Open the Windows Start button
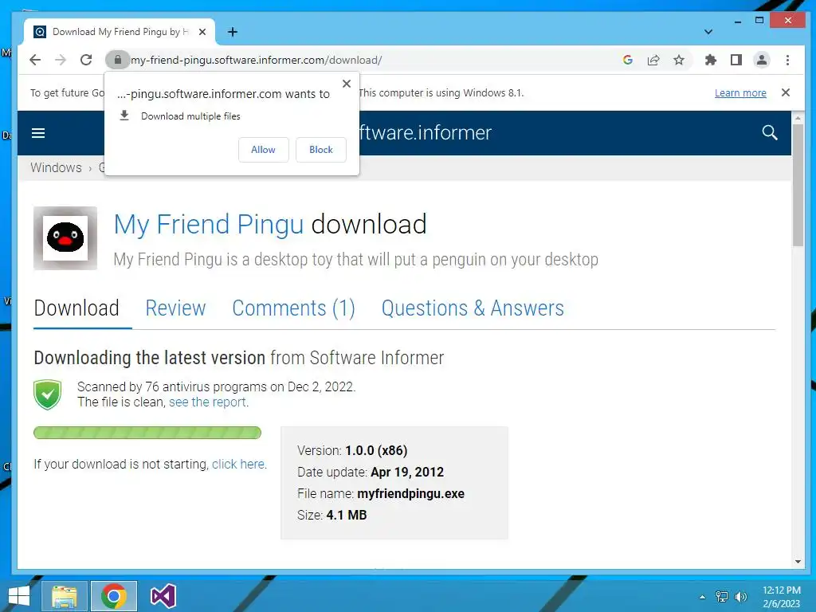Screen dimensions: 816x612 (19, 596)
